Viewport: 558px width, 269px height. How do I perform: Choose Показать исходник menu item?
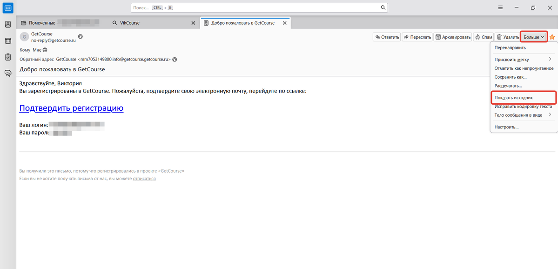[524, 97]
